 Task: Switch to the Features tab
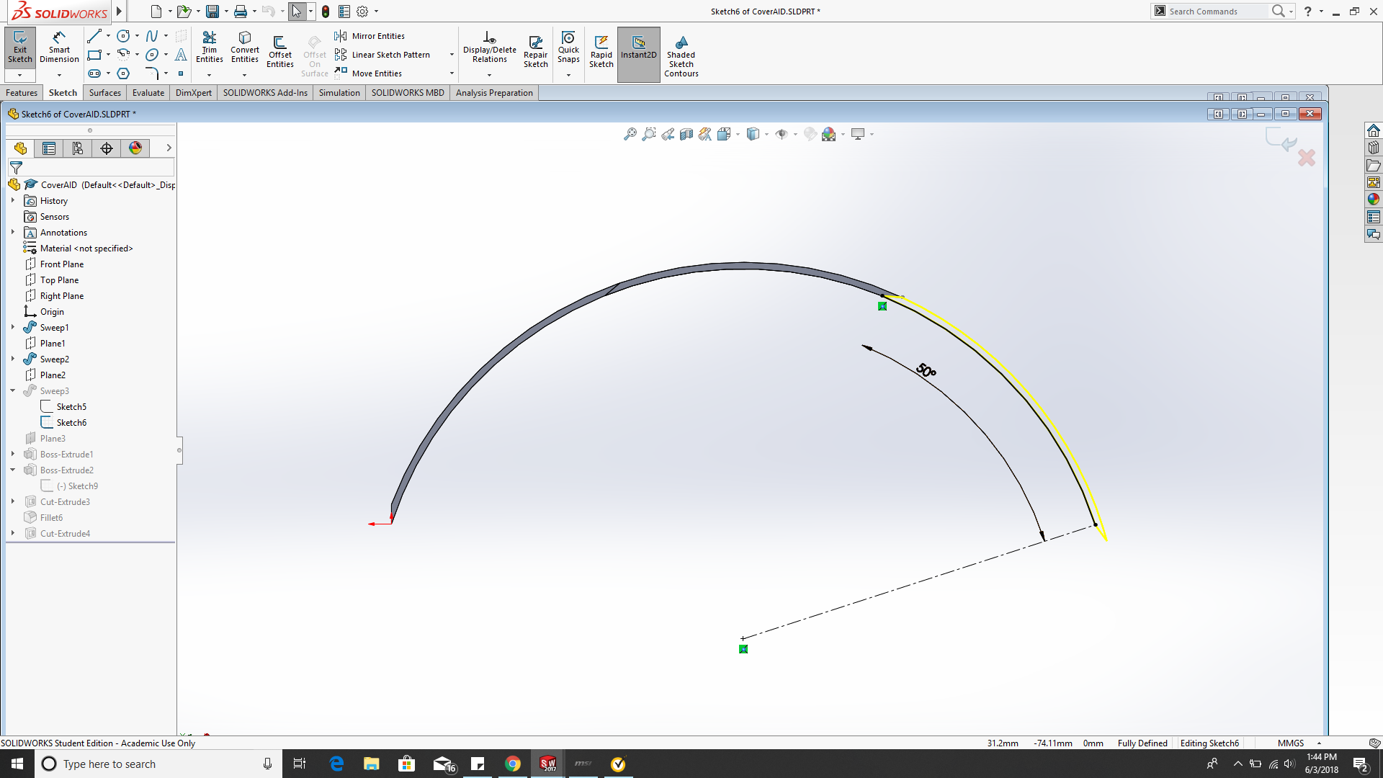point(22,93)
